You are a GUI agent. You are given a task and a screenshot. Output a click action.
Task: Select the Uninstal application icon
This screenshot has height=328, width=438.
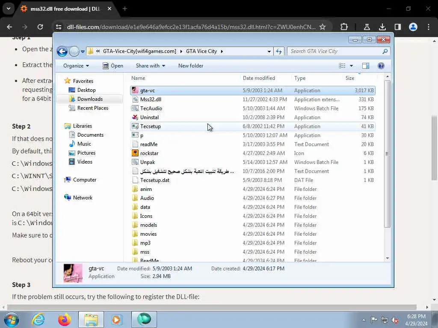135,117
